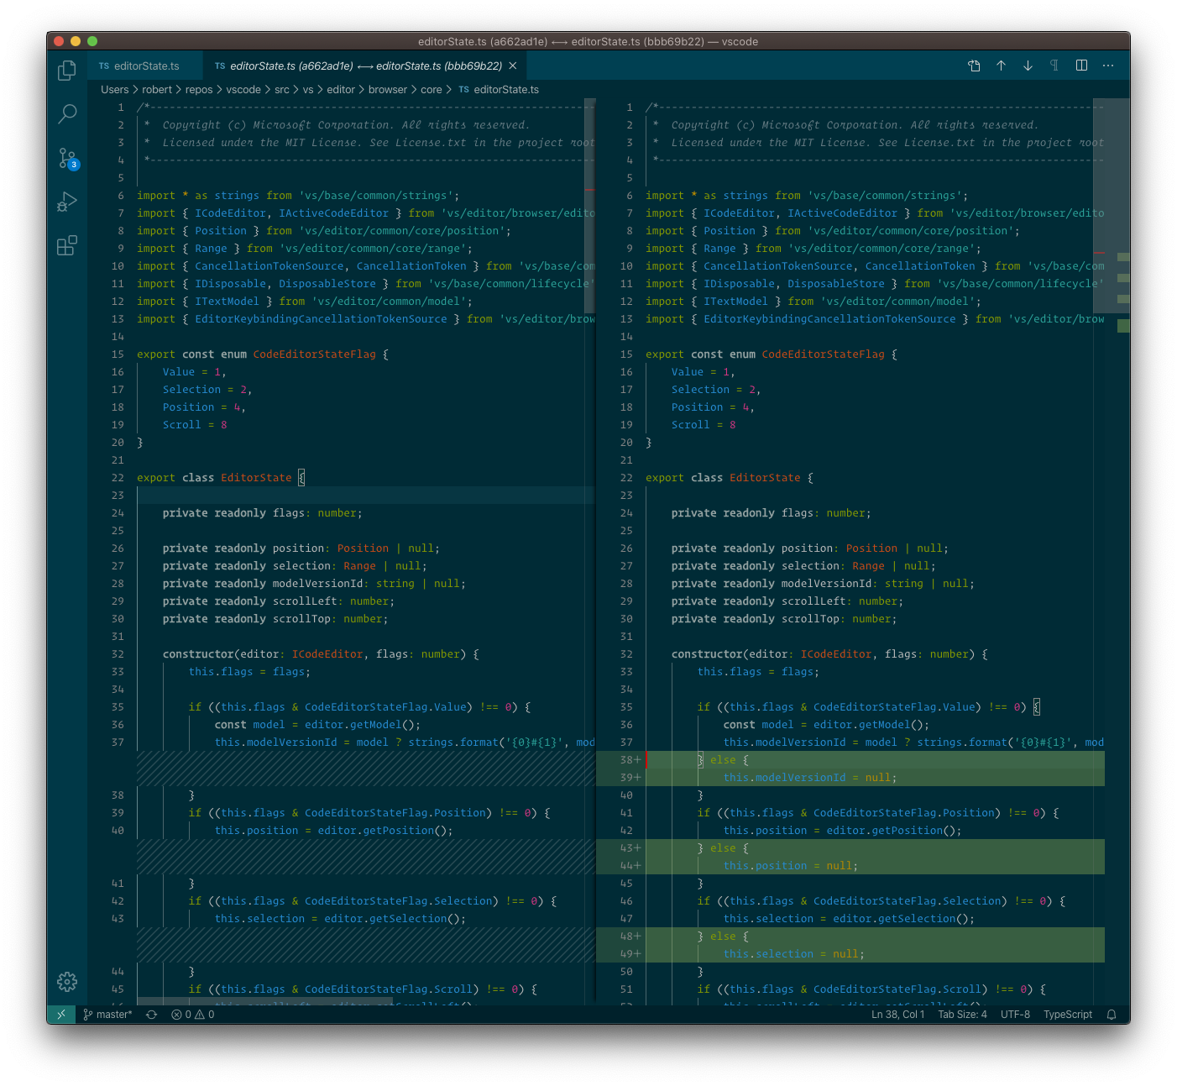
Task: Go to next change arrow
Action: click(x=1028, y=66)
